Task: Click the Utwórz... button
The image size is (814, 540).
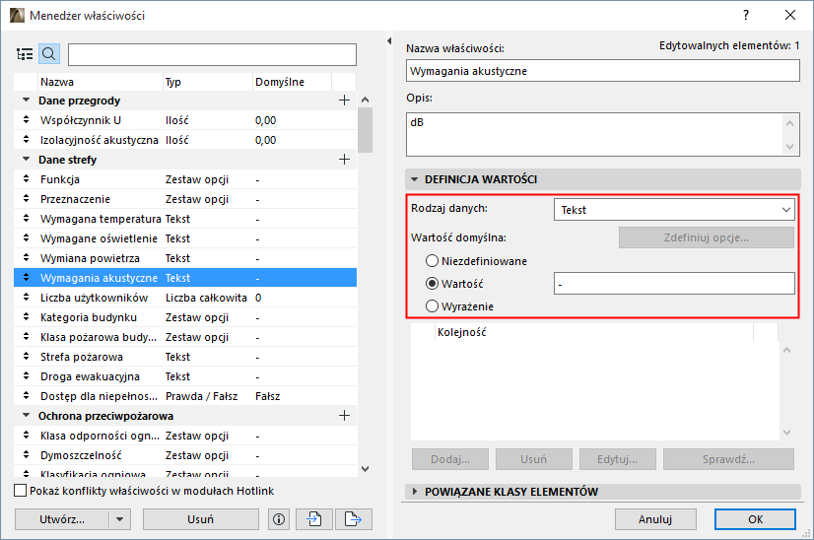Action: point(62,519)
